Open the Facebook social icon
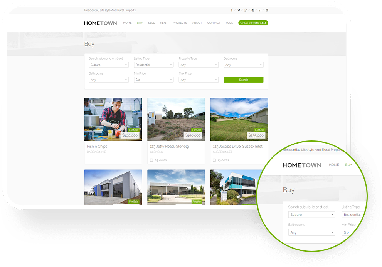 (x=232, y=10)
